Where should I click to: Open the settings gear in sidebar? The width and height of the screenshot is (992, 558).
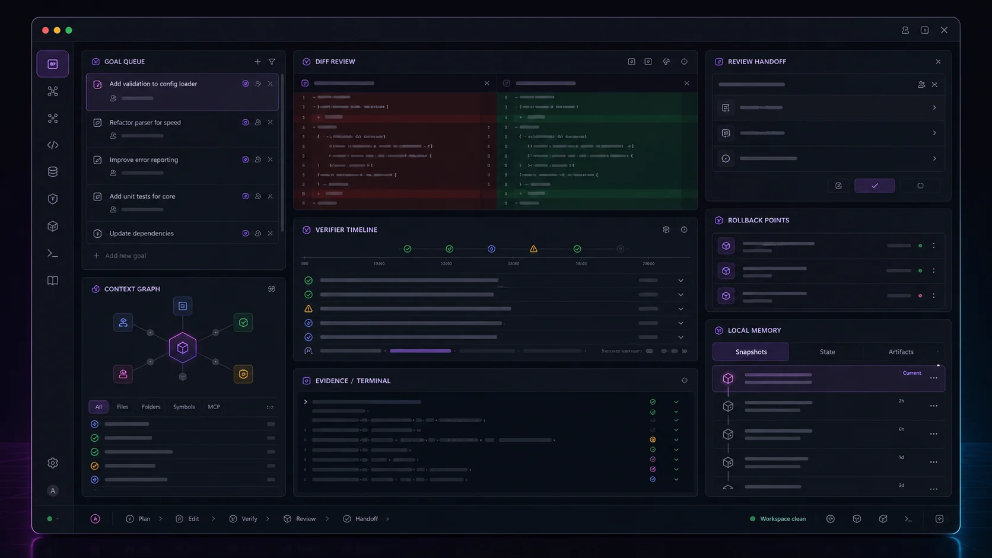53,463
